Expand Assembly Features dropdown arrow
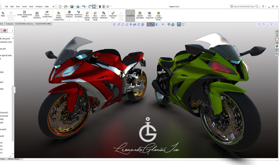The image size is (279, 165). 69,20
